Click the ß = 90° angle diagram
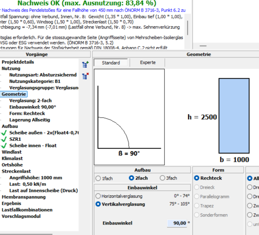The width and height of the screenshot is (259, 235). pos(129,117)
